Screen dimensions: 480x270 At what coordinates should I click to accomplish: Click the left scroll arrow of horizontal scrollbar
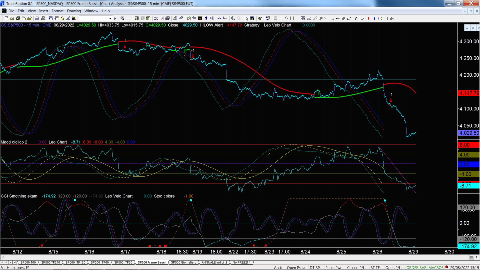tap(3, 257)
